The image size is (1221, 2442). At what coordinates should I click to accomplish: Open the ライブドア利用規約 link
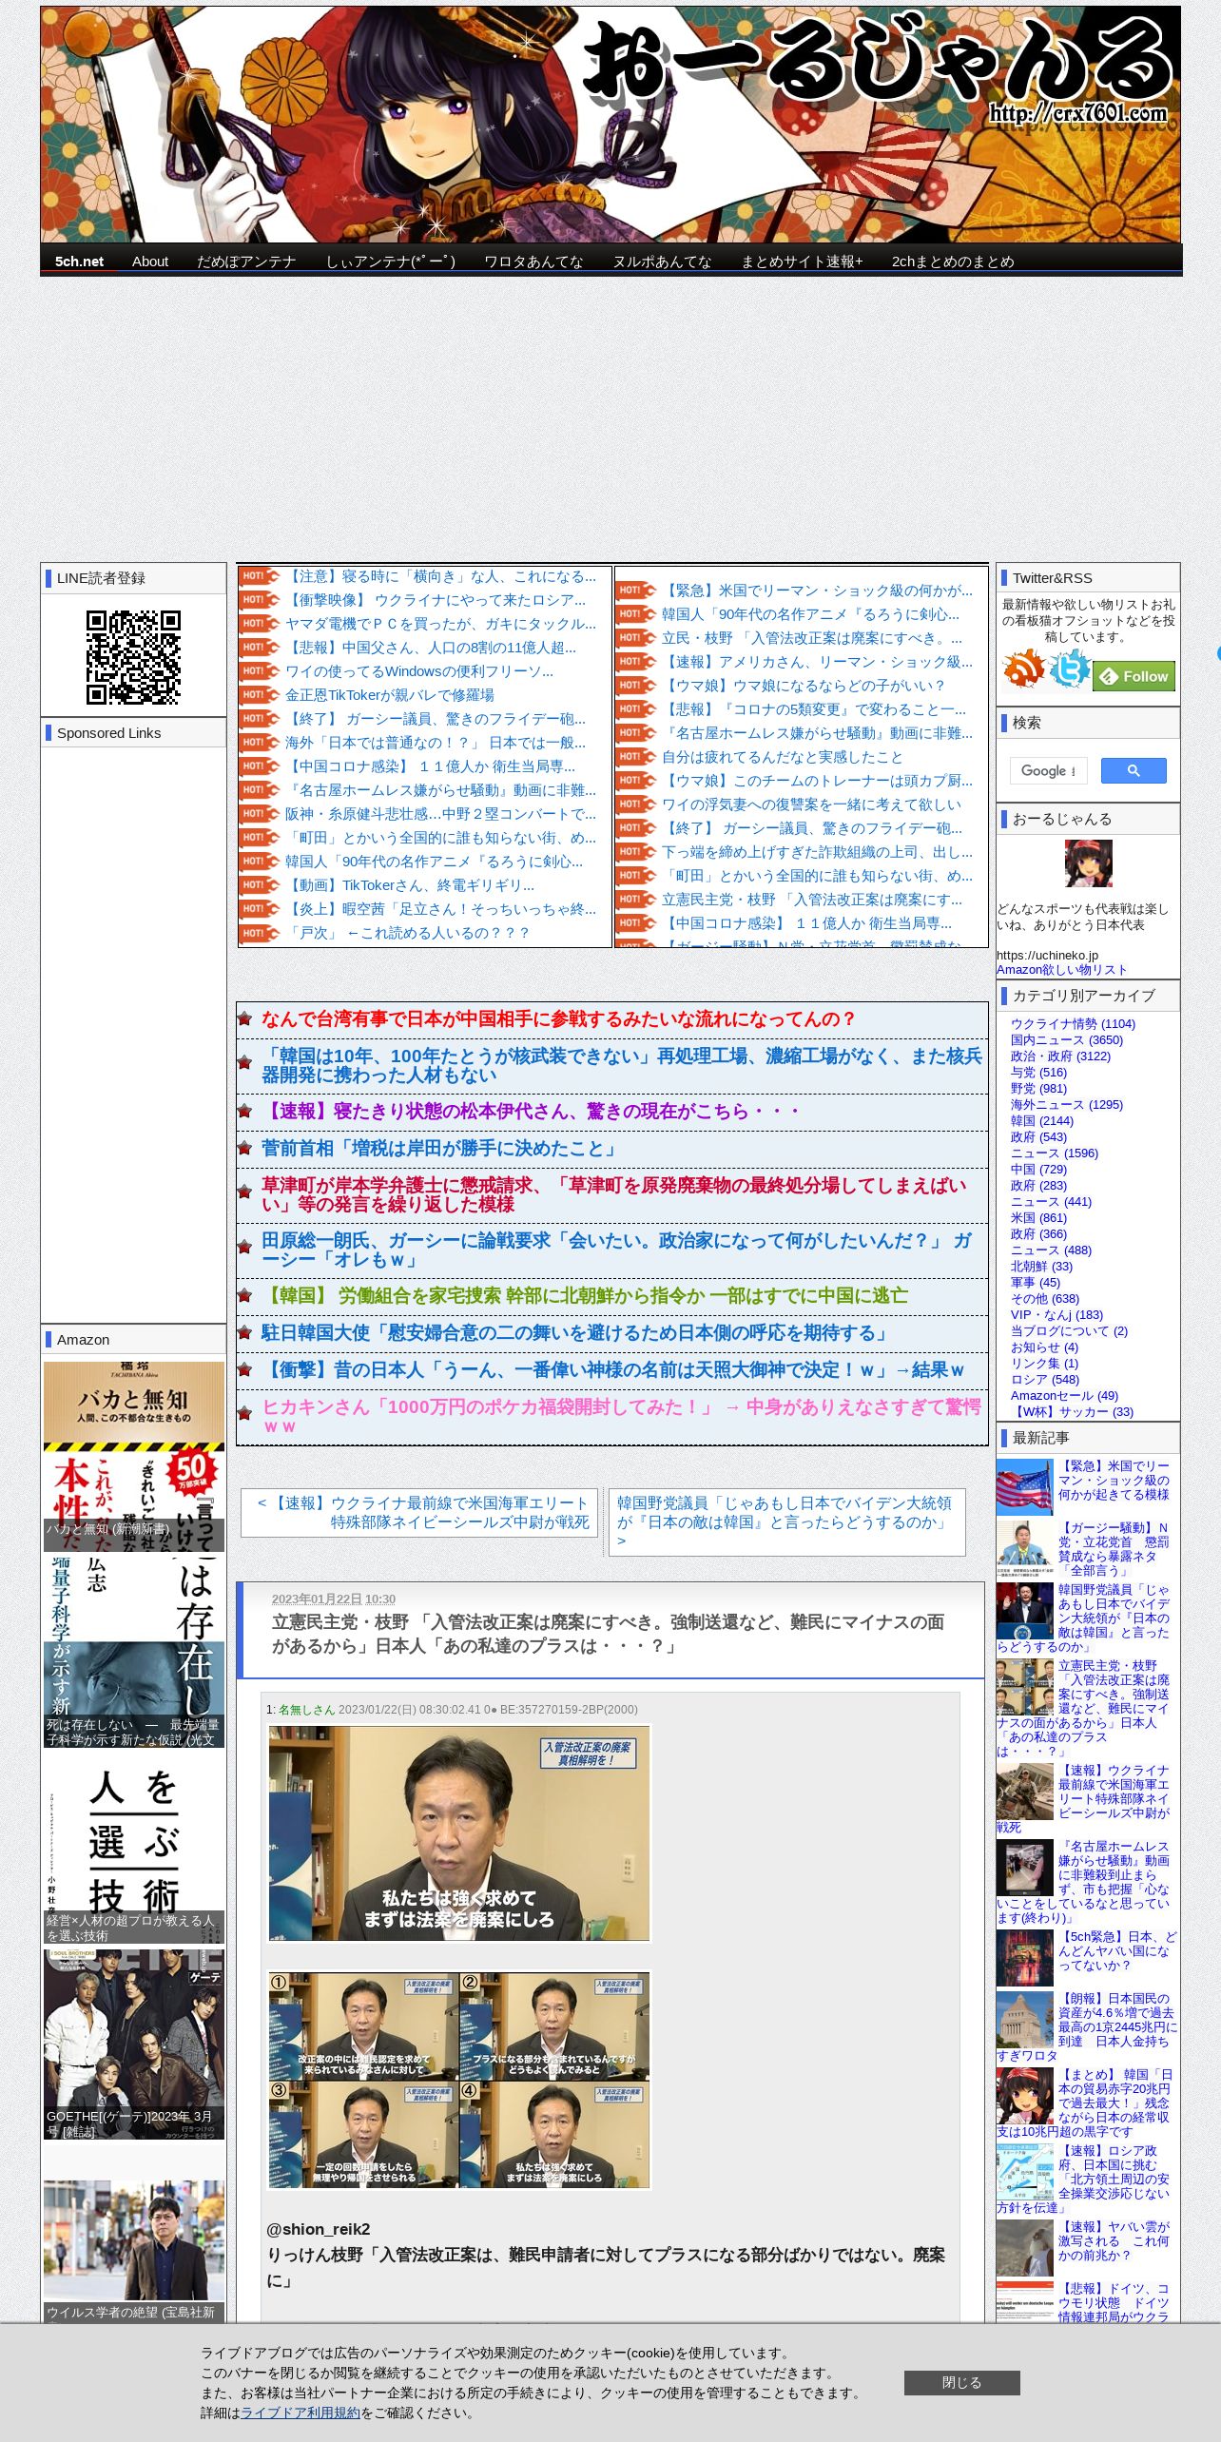300,2413
